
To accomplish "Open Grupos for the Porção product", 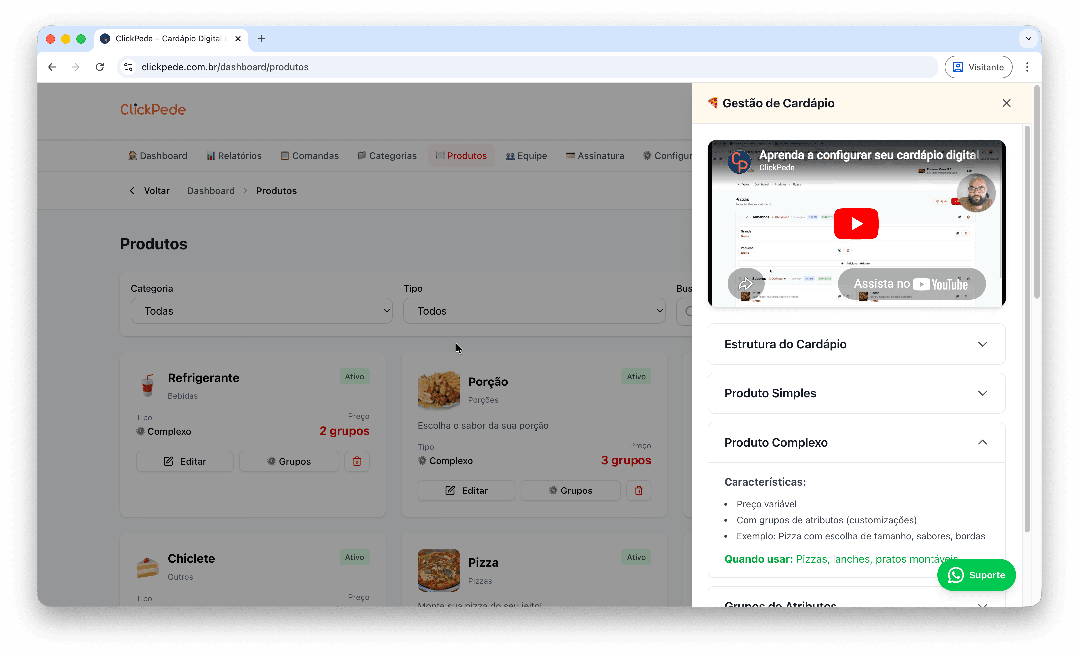I will pyautogui.click(x=570, y=491).
